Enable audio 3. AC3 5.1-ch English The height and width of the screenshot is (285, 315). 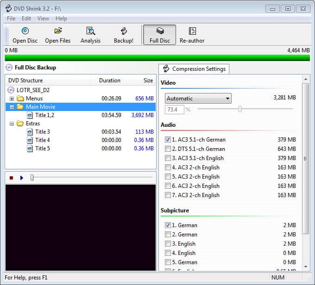[x=168, y=158]
